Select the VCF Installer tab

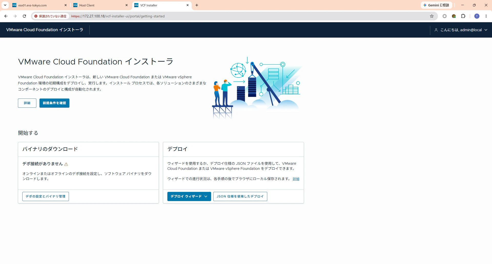coord(162,5)
